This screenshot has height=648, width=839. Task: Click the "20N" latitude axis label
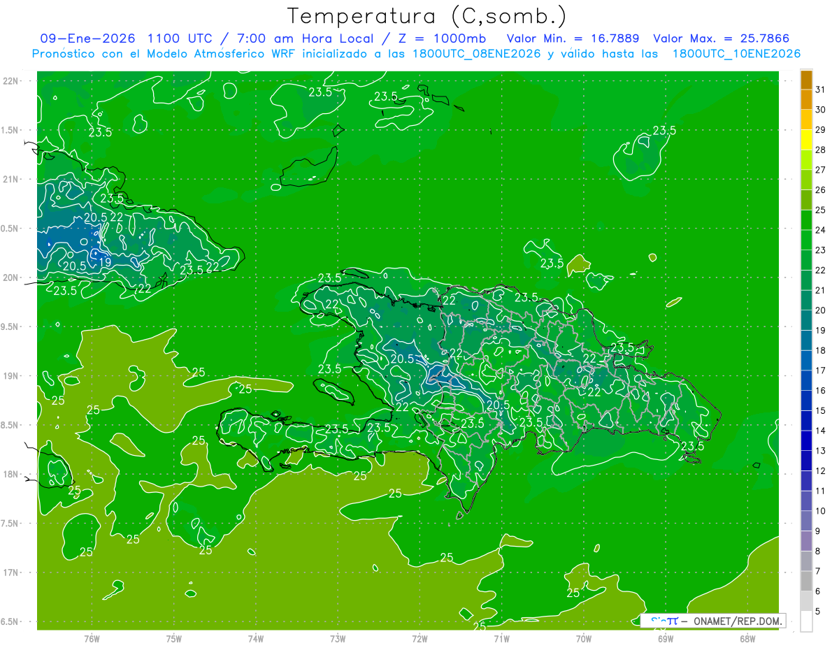tap(10, 278)
